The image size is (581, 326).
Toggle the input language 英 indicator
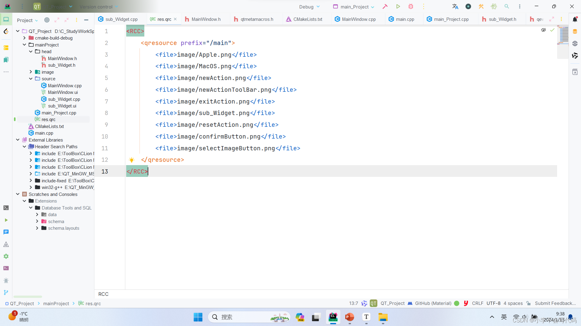coord(504,317)
